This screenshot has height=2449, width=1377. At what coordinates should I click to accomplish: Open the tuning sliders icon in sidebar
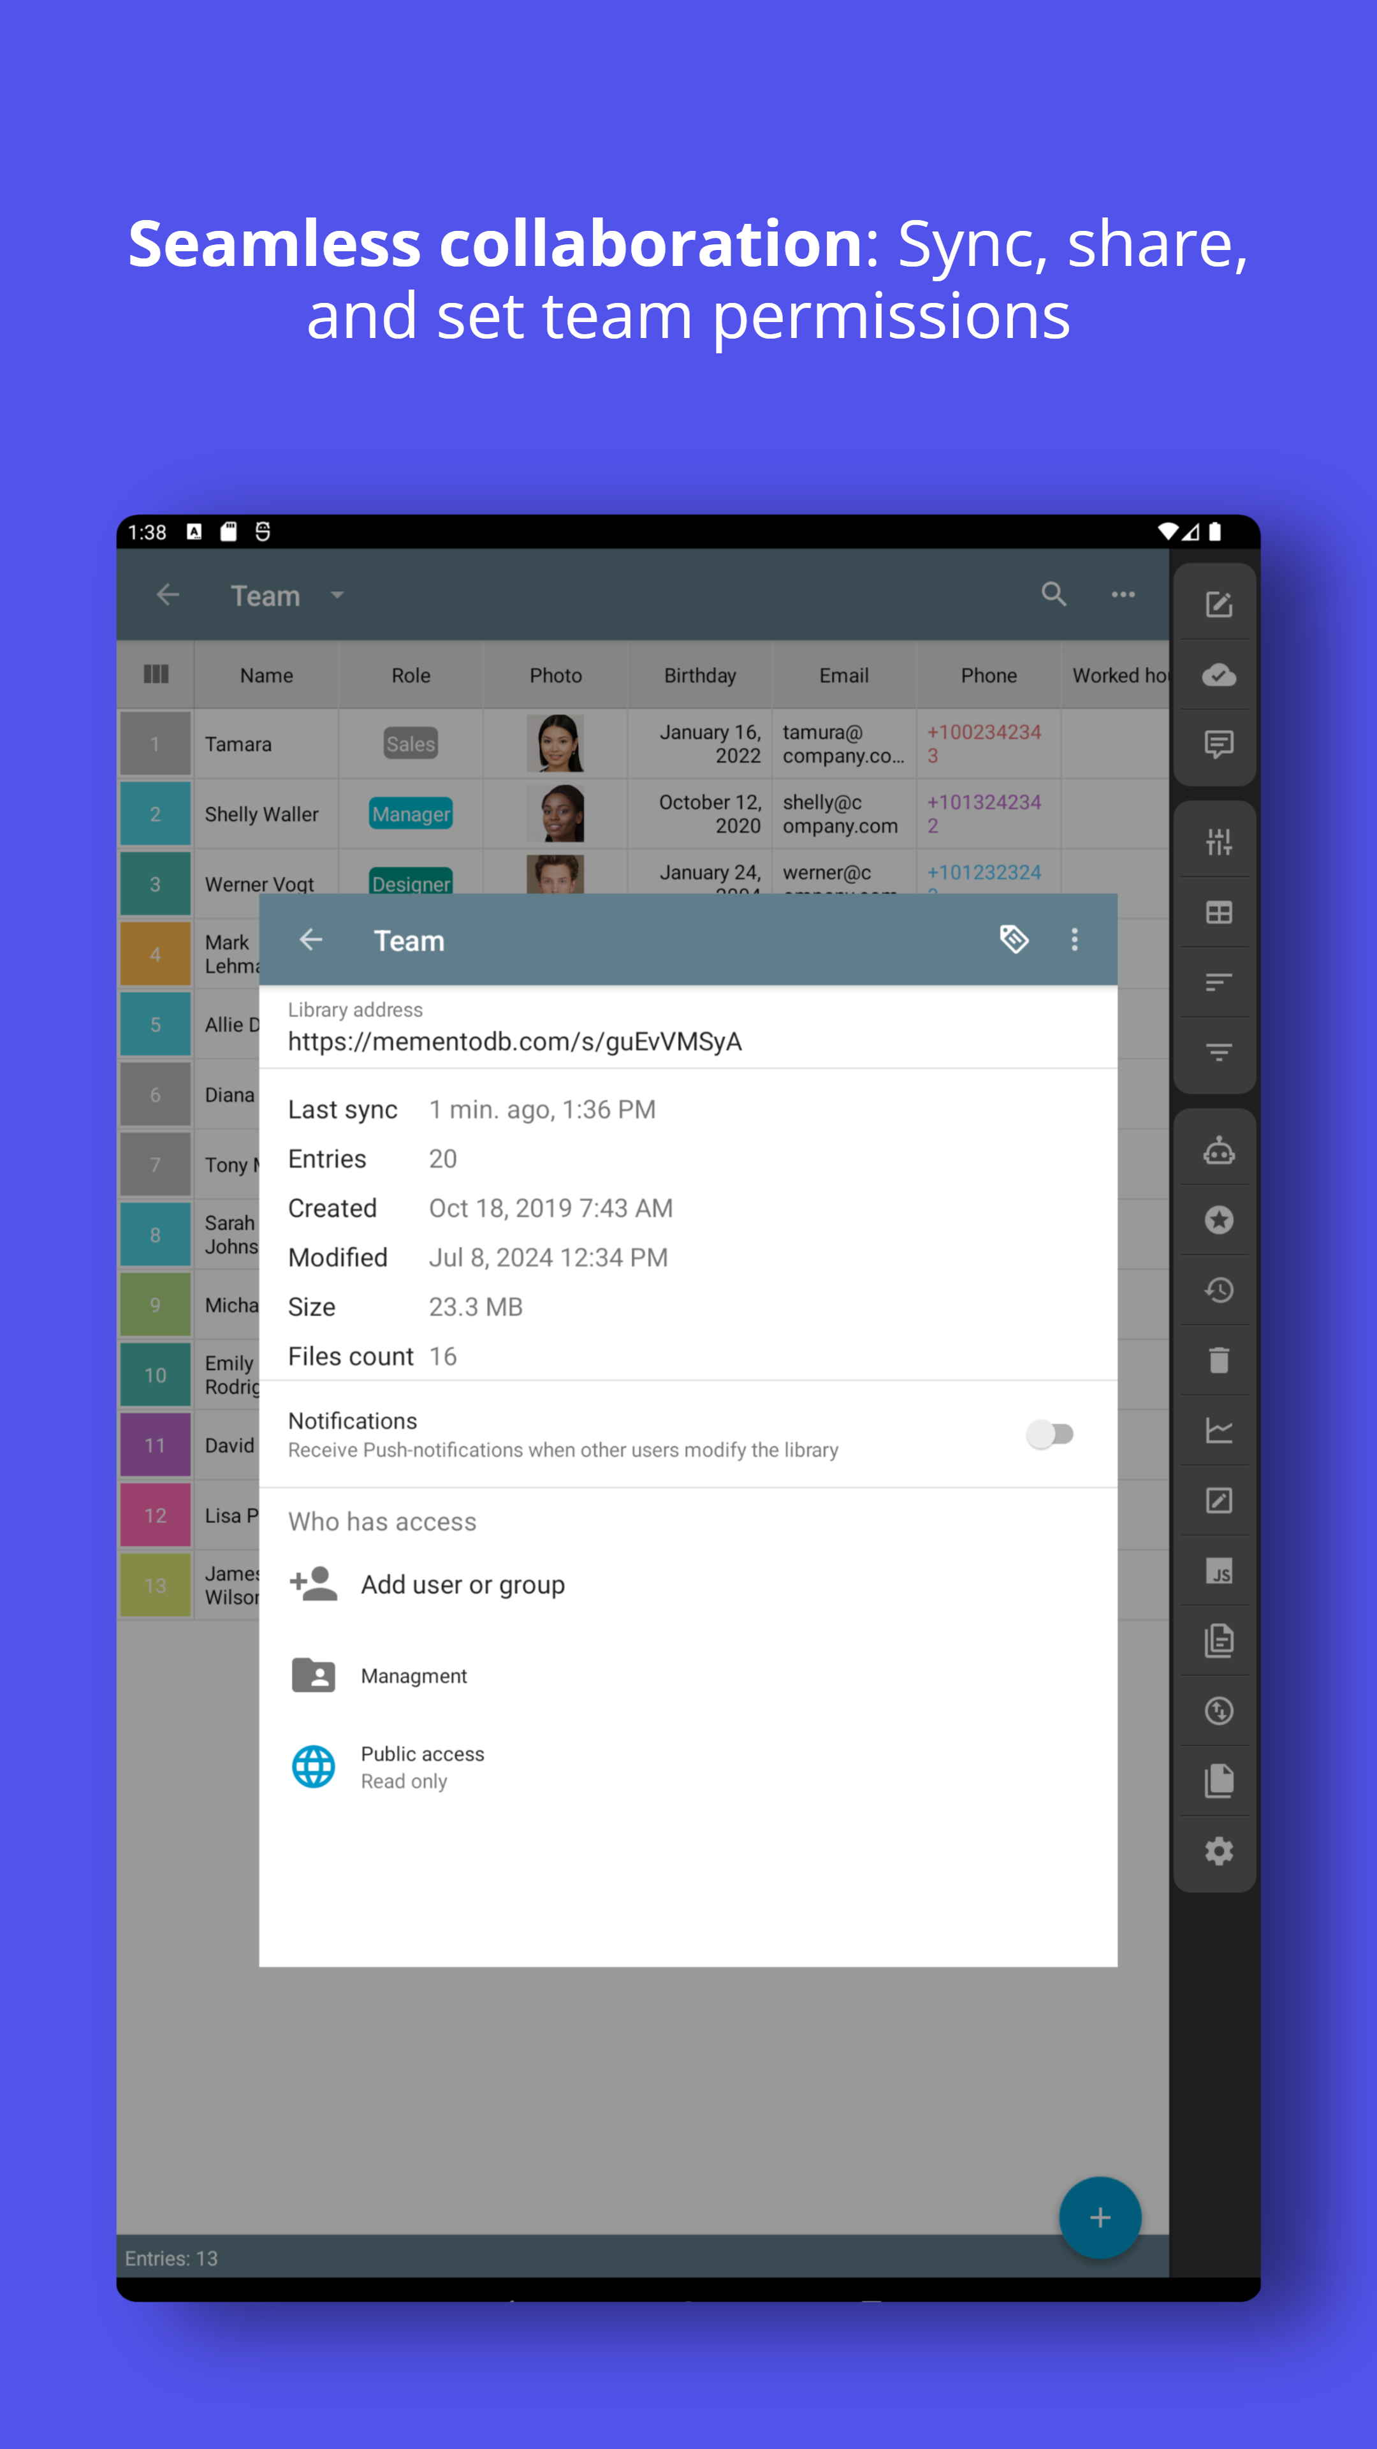click(x=1218, y=841)
